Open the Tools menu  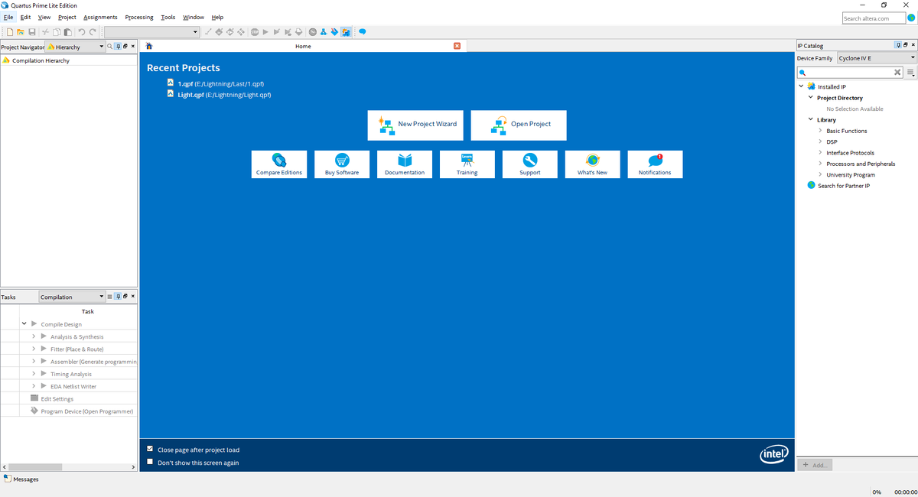pos(168,17)
